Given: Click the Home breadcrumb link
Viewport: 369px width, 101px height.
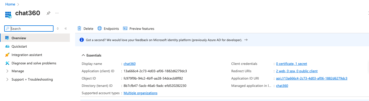Looking at the screenshot, I should (x=10, y=4).
